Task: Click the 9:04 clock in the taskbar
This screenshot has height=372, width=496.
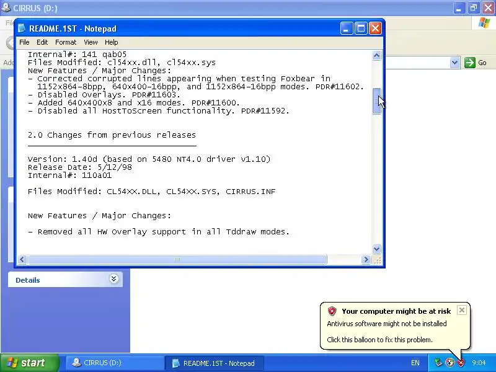Action: coord(479,363)
